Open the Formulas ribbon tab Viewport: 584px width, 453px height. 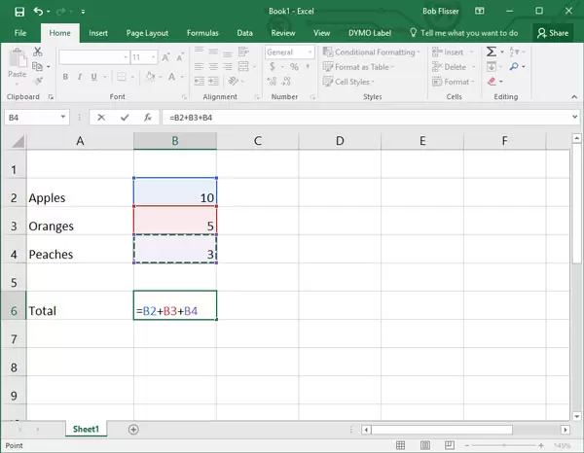pos(202,32)
